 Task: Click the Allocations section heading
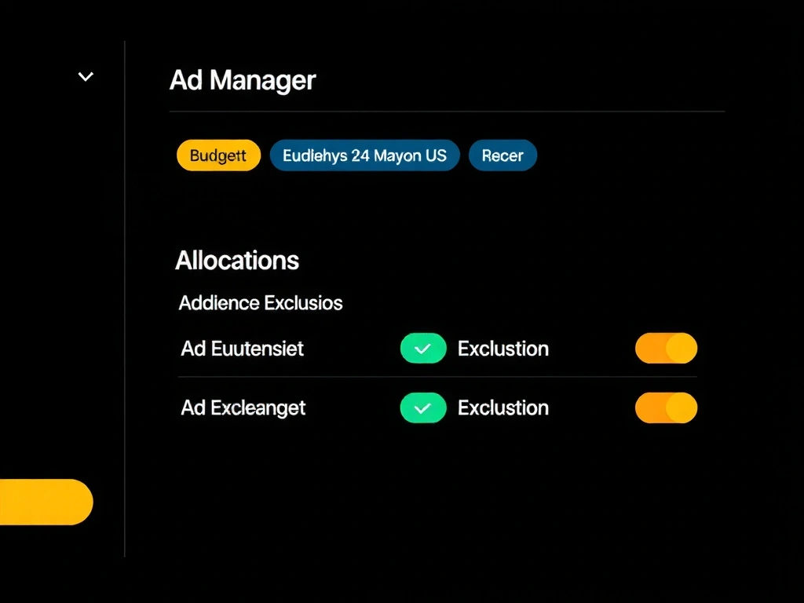(x=237, y=261)
